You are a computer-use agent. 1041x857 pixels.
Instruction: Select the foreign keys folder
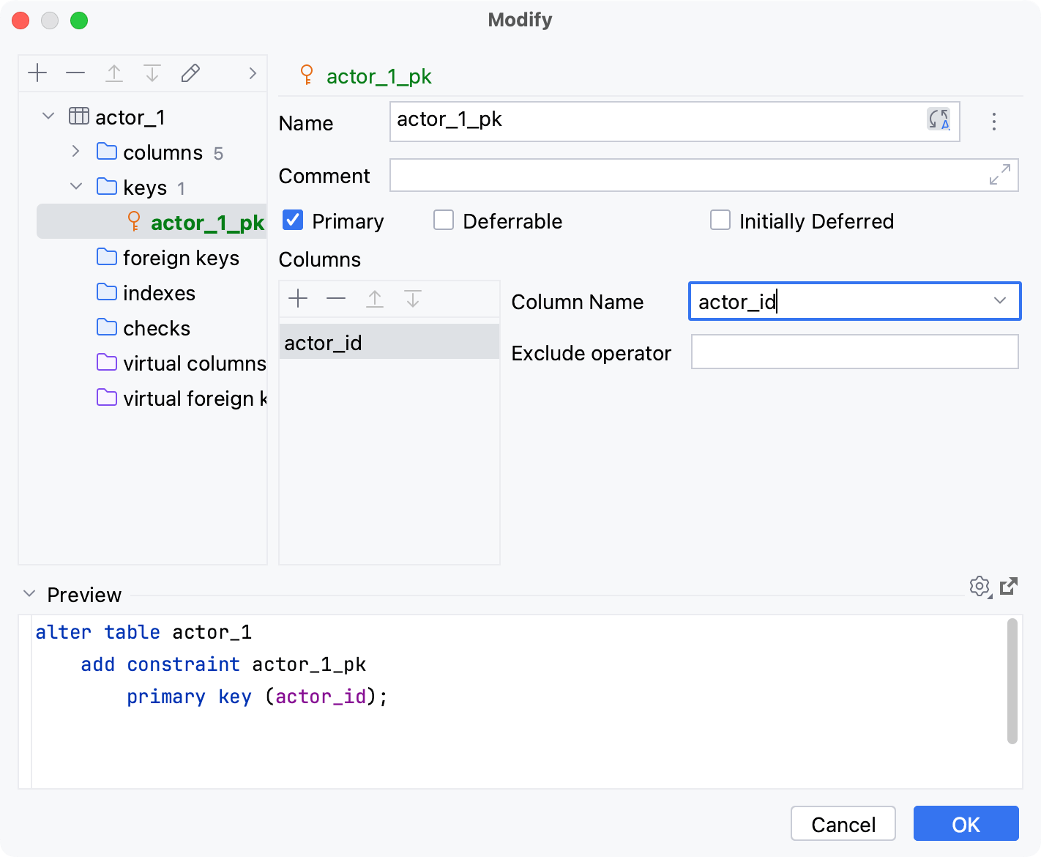(x=182, y=258)
